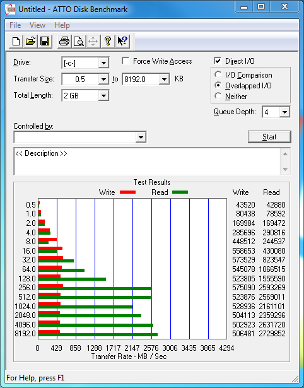Click the yellow question mark About icon
The image size is (304, 388).
(108, 42)
